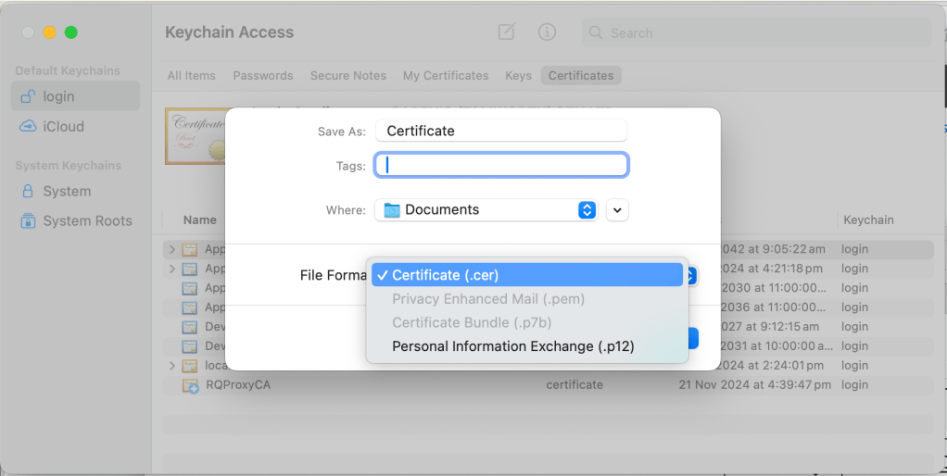The height and width of the screenshot is (476, 947).
Task: Click the Save As name field
Action: (500, 132)
